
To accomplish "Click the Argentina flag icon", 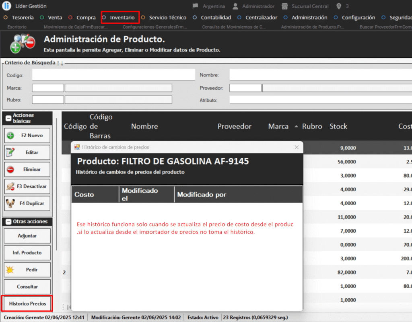I will click(196, 6).
